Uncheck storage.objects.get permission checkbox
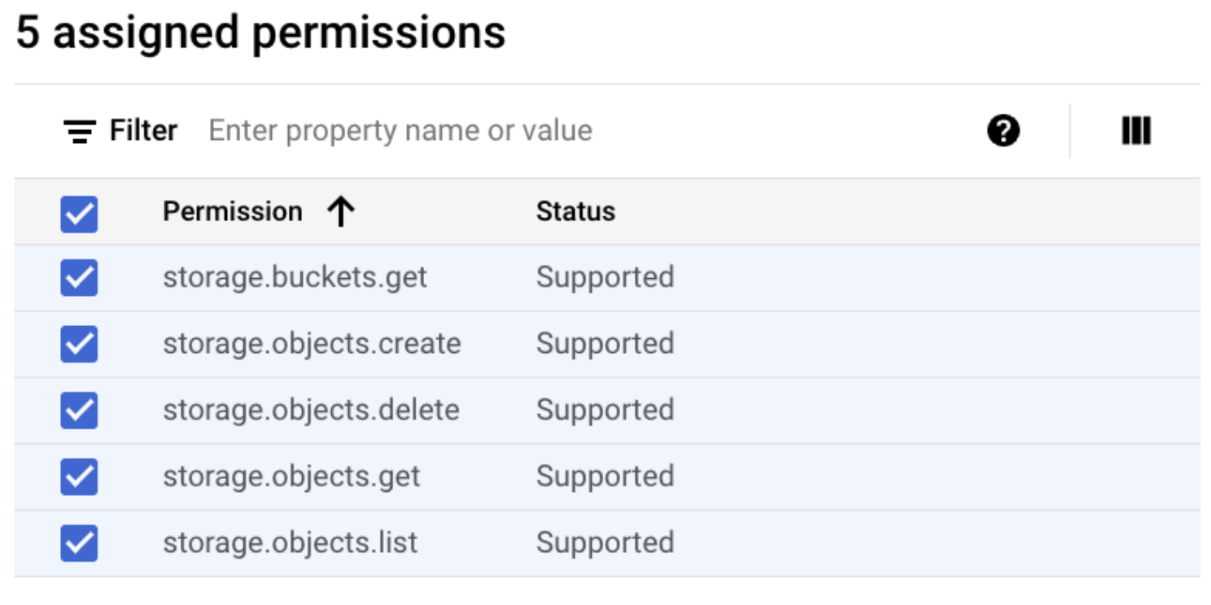The width and height of the screenshot is (1211, 605). [79, 477]
